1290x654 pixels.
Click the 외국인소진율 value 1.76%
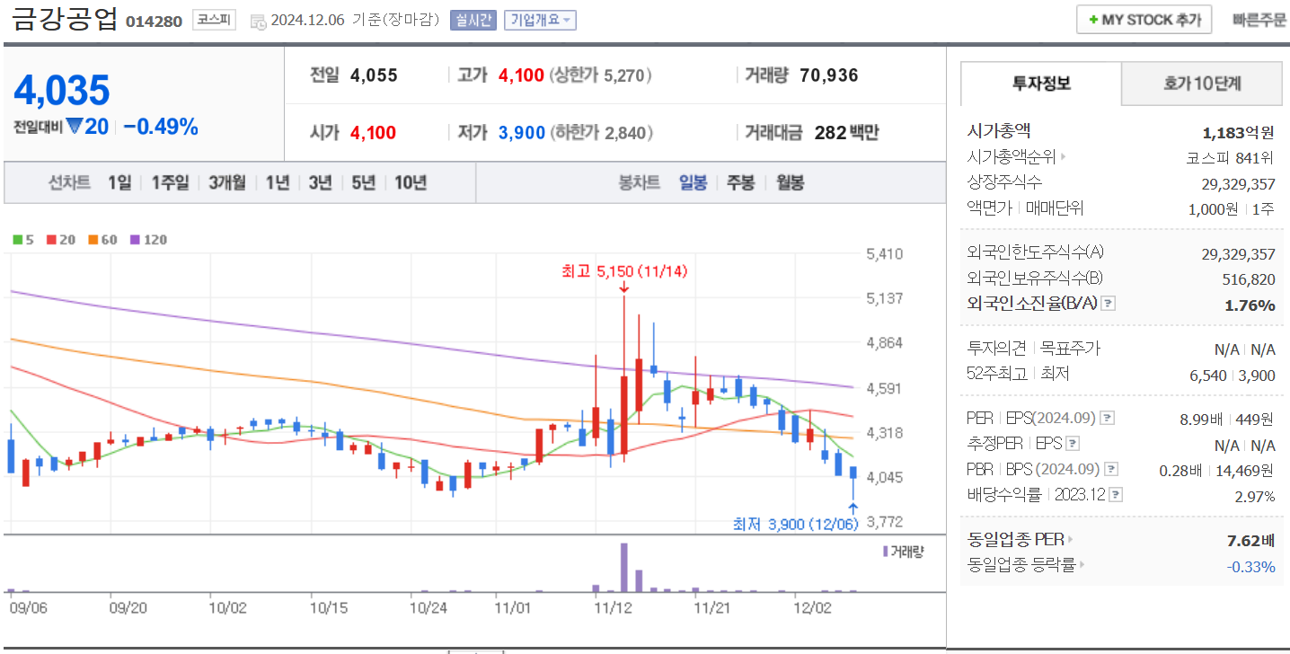1250,305
